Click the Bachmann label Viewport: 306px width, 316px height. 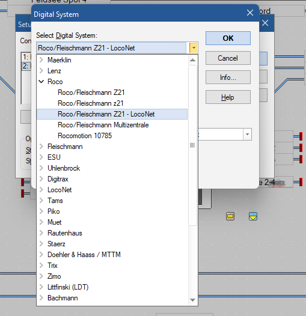pos(63,298)
